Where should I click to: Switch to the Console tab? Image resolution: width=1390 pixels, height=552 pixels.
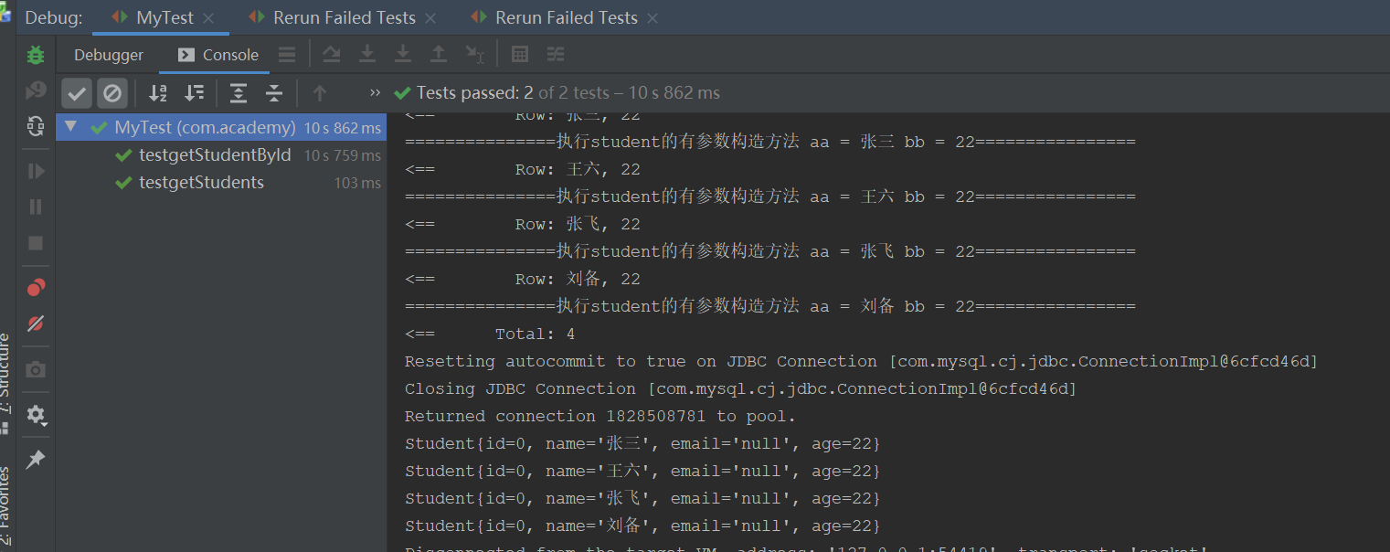coord(218,55)
